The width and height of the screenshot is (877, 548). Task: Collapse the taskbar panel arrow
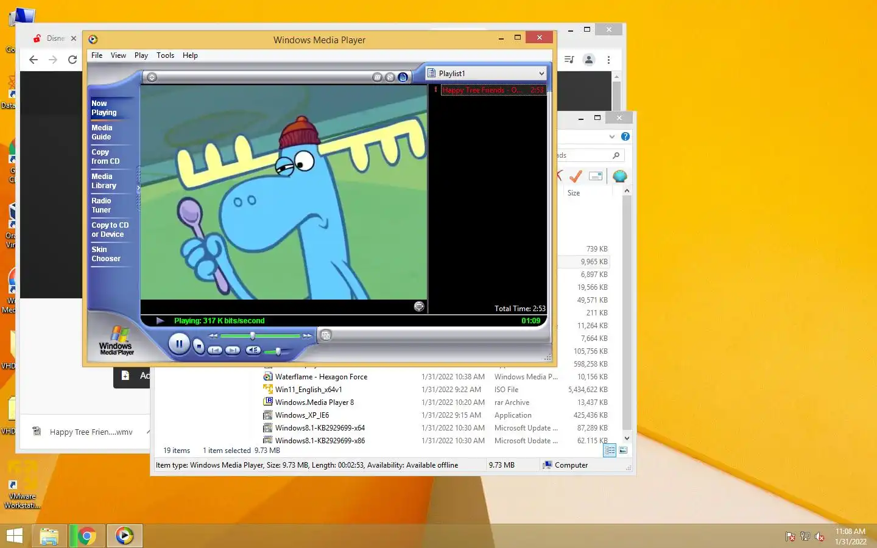(x=138, y=188)
